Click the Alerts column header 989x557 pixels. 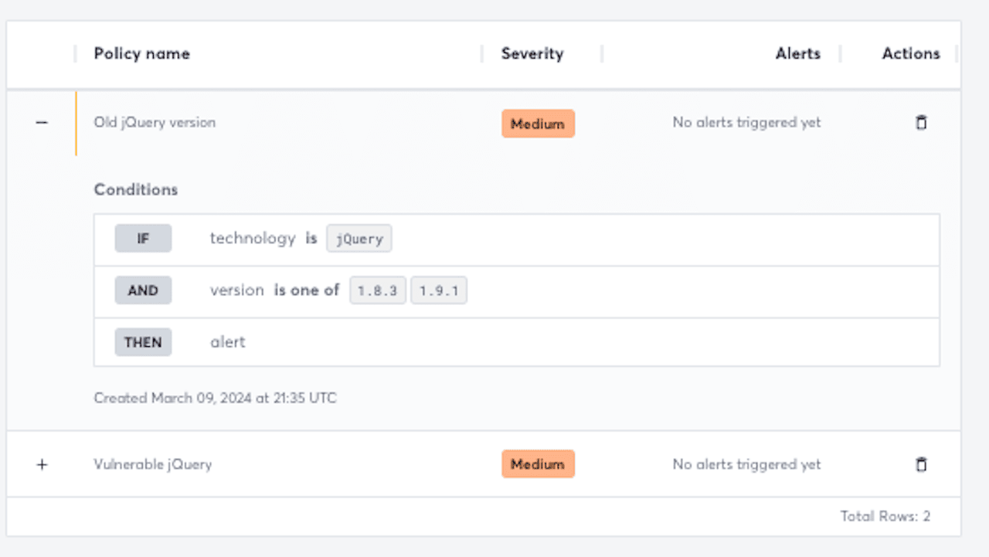pos(797,53)
